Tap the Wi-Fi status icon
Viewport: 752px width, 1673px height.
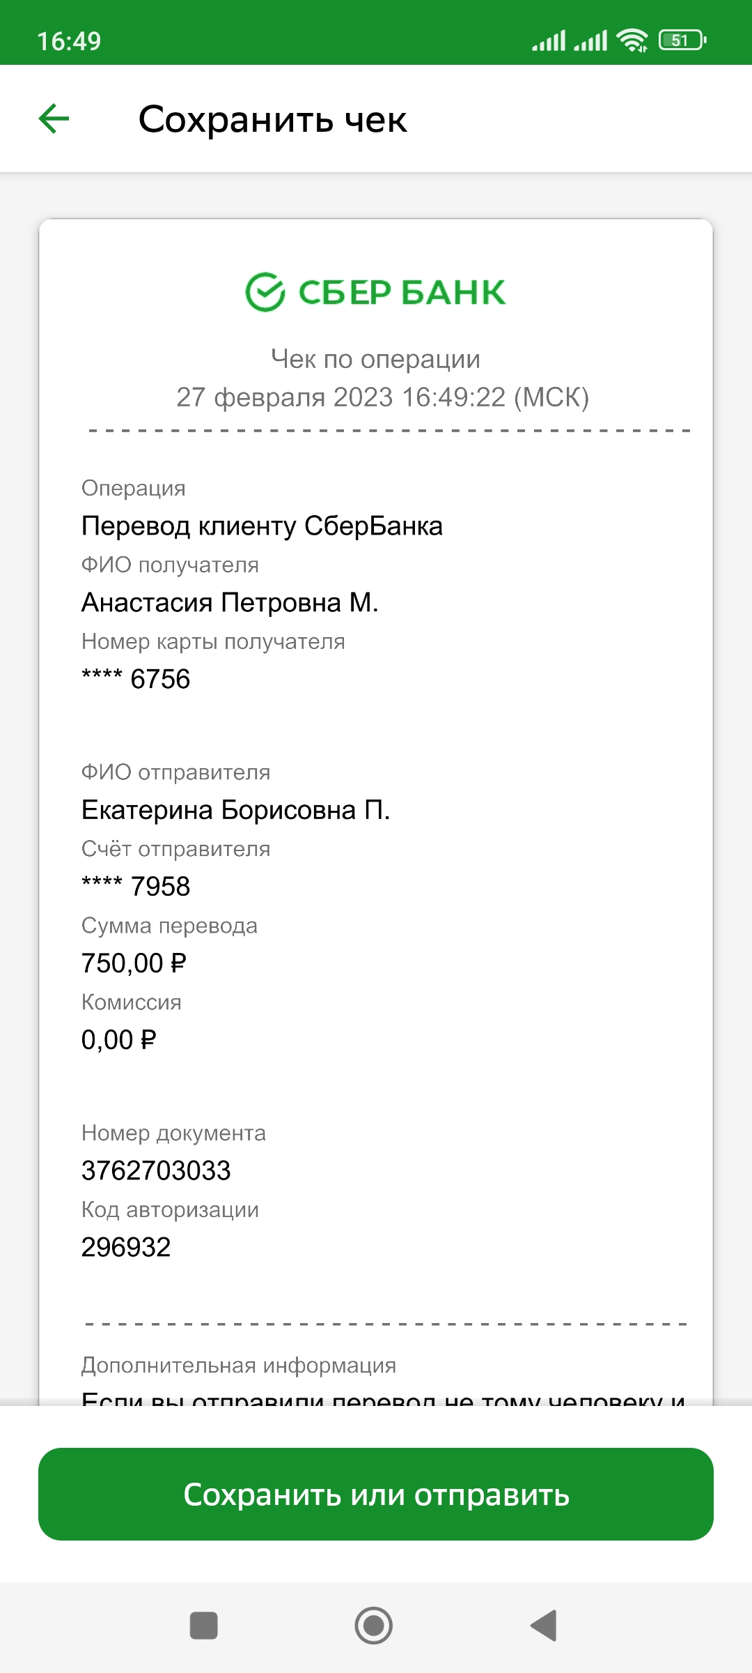pos(632,40)
